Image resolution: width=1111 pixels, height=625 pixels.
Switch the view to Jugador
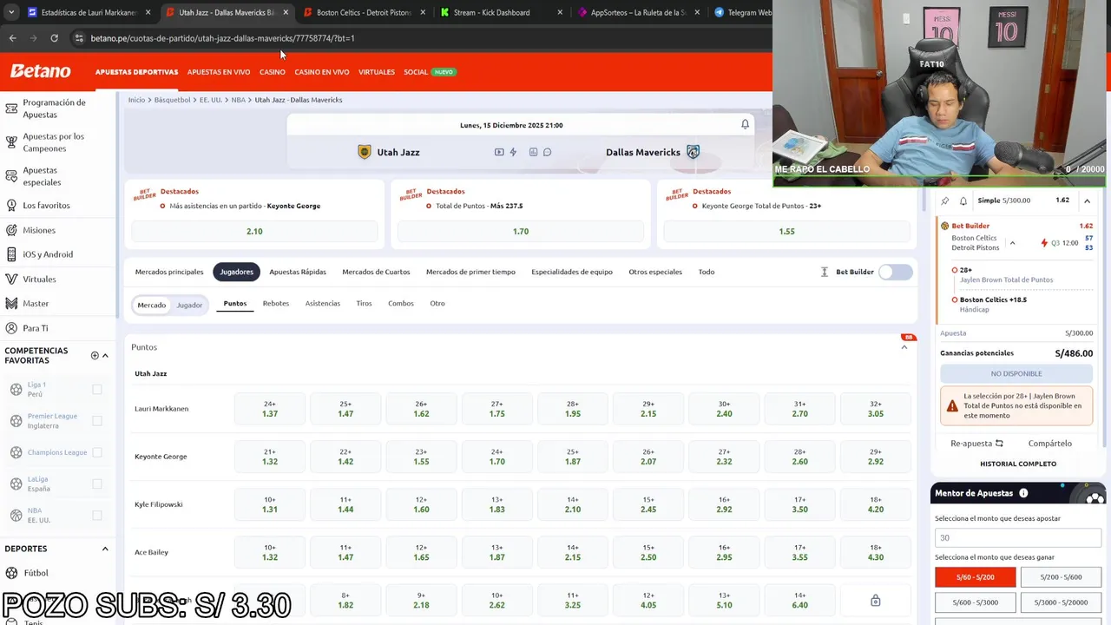click(x=189, y=305)
